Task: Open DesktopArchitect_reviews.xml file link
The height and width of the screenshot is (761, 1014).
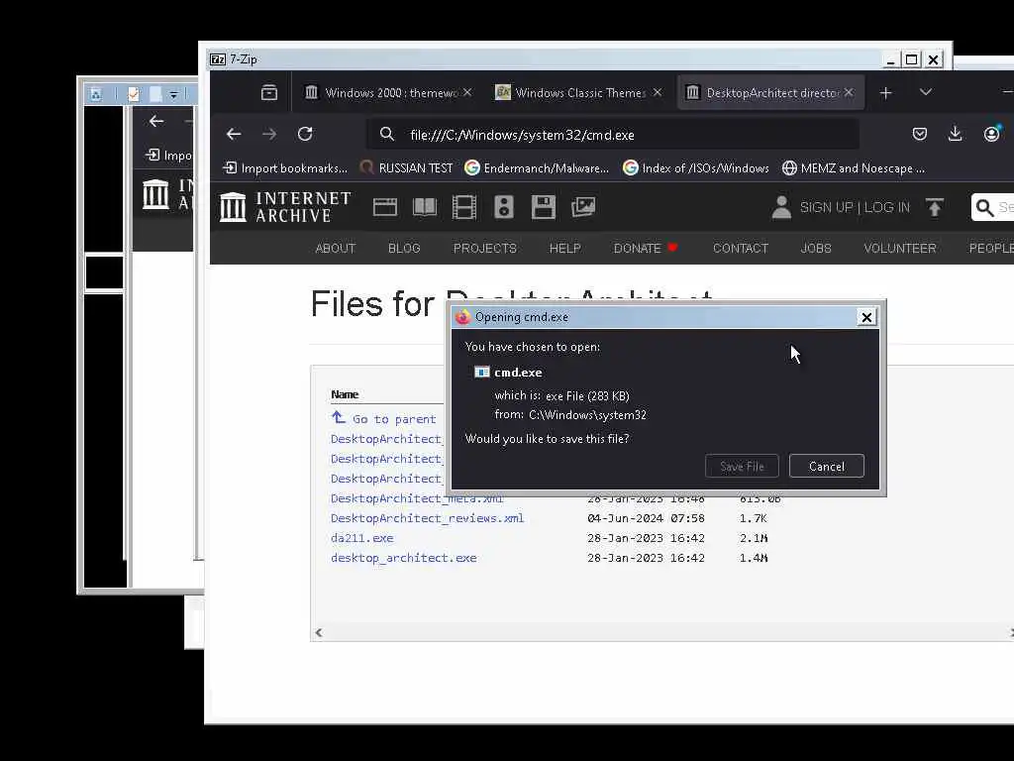Action: pyautogui.click(x=428, y=518)
